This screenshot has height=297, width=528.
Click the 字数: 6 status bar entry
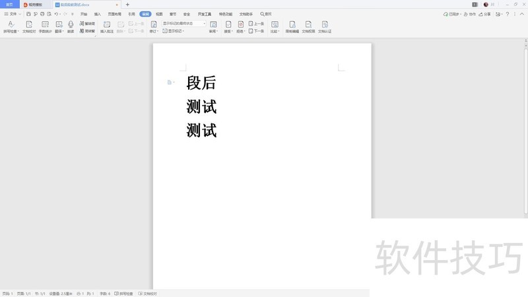pos(105,294)
